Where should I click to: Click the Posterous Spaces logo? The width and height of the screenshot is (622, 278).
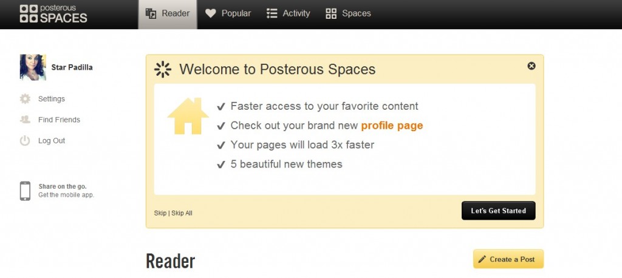pyautogui.click(x=53, y=13)
